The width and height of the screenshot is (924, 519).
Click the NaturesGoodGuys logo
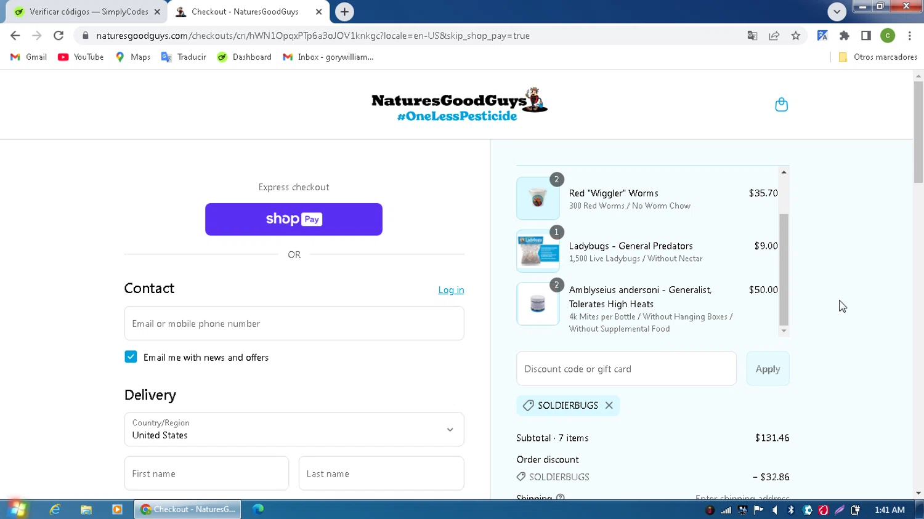(459, 105)
